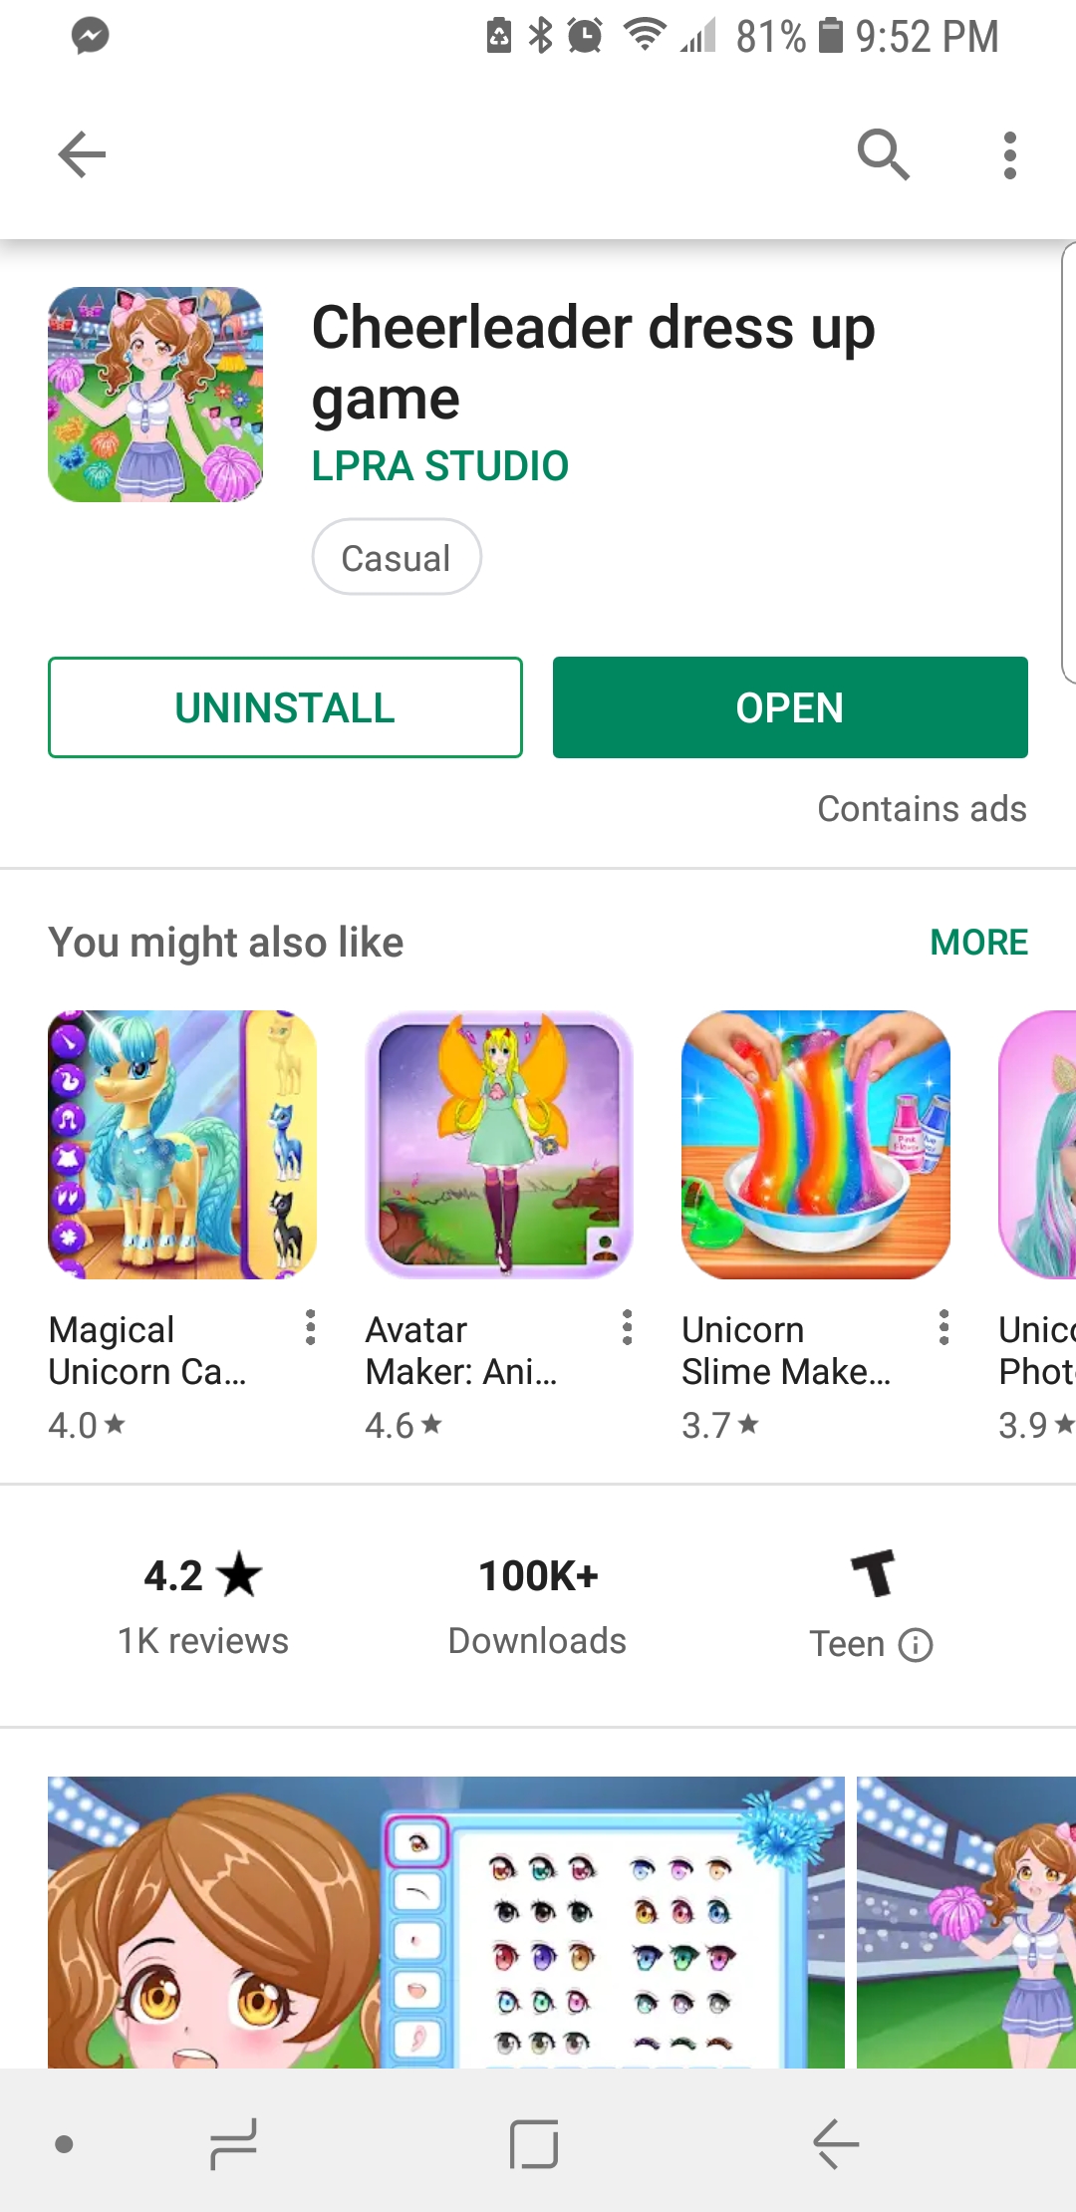Tap the Android home button
This screenshot has width=1076, height=2212.
[534, 2144]
